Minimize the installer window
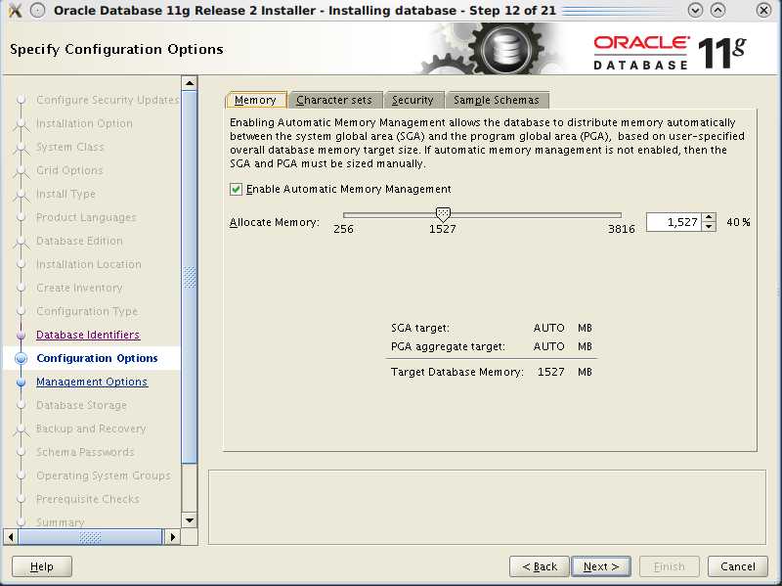This screenshot has height=586, width=782. click(695, 10)
